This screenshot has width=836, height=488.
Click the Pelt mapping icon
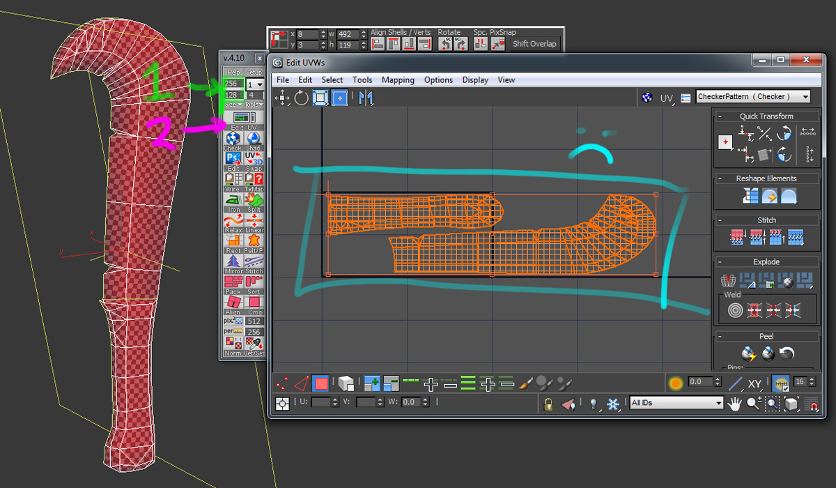point(254,241)
